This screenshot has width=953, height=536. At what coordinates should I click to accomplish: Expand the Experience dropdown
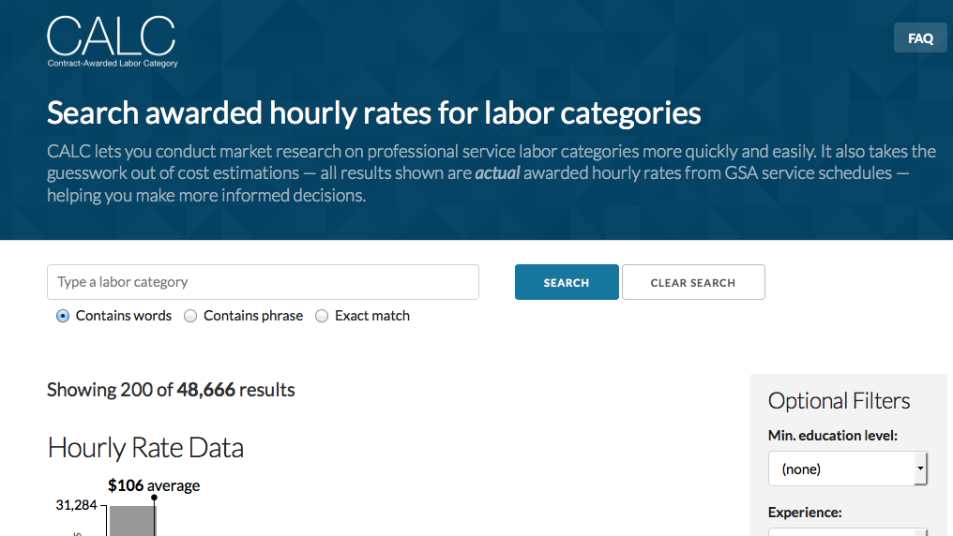coord(847,531)
